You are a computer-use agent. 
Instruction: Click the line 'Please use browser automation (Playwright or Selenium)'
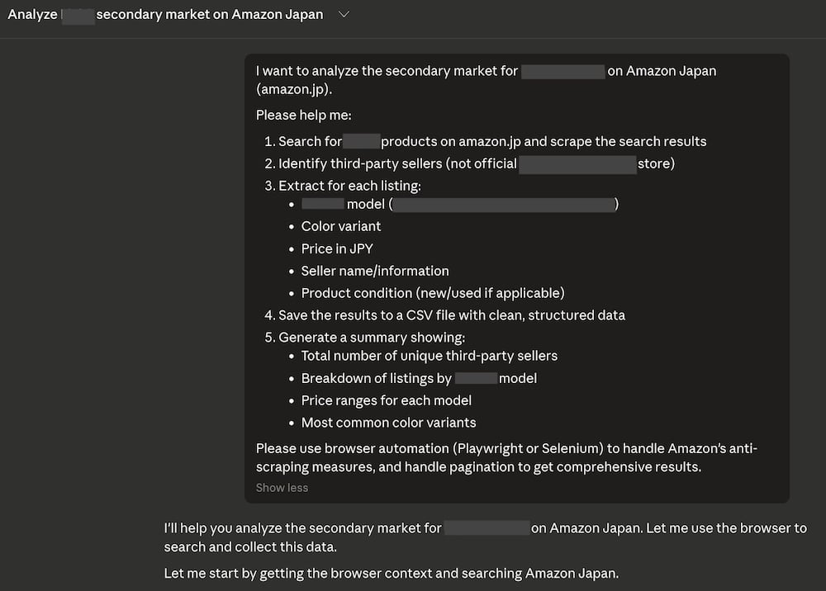[507, 448]
